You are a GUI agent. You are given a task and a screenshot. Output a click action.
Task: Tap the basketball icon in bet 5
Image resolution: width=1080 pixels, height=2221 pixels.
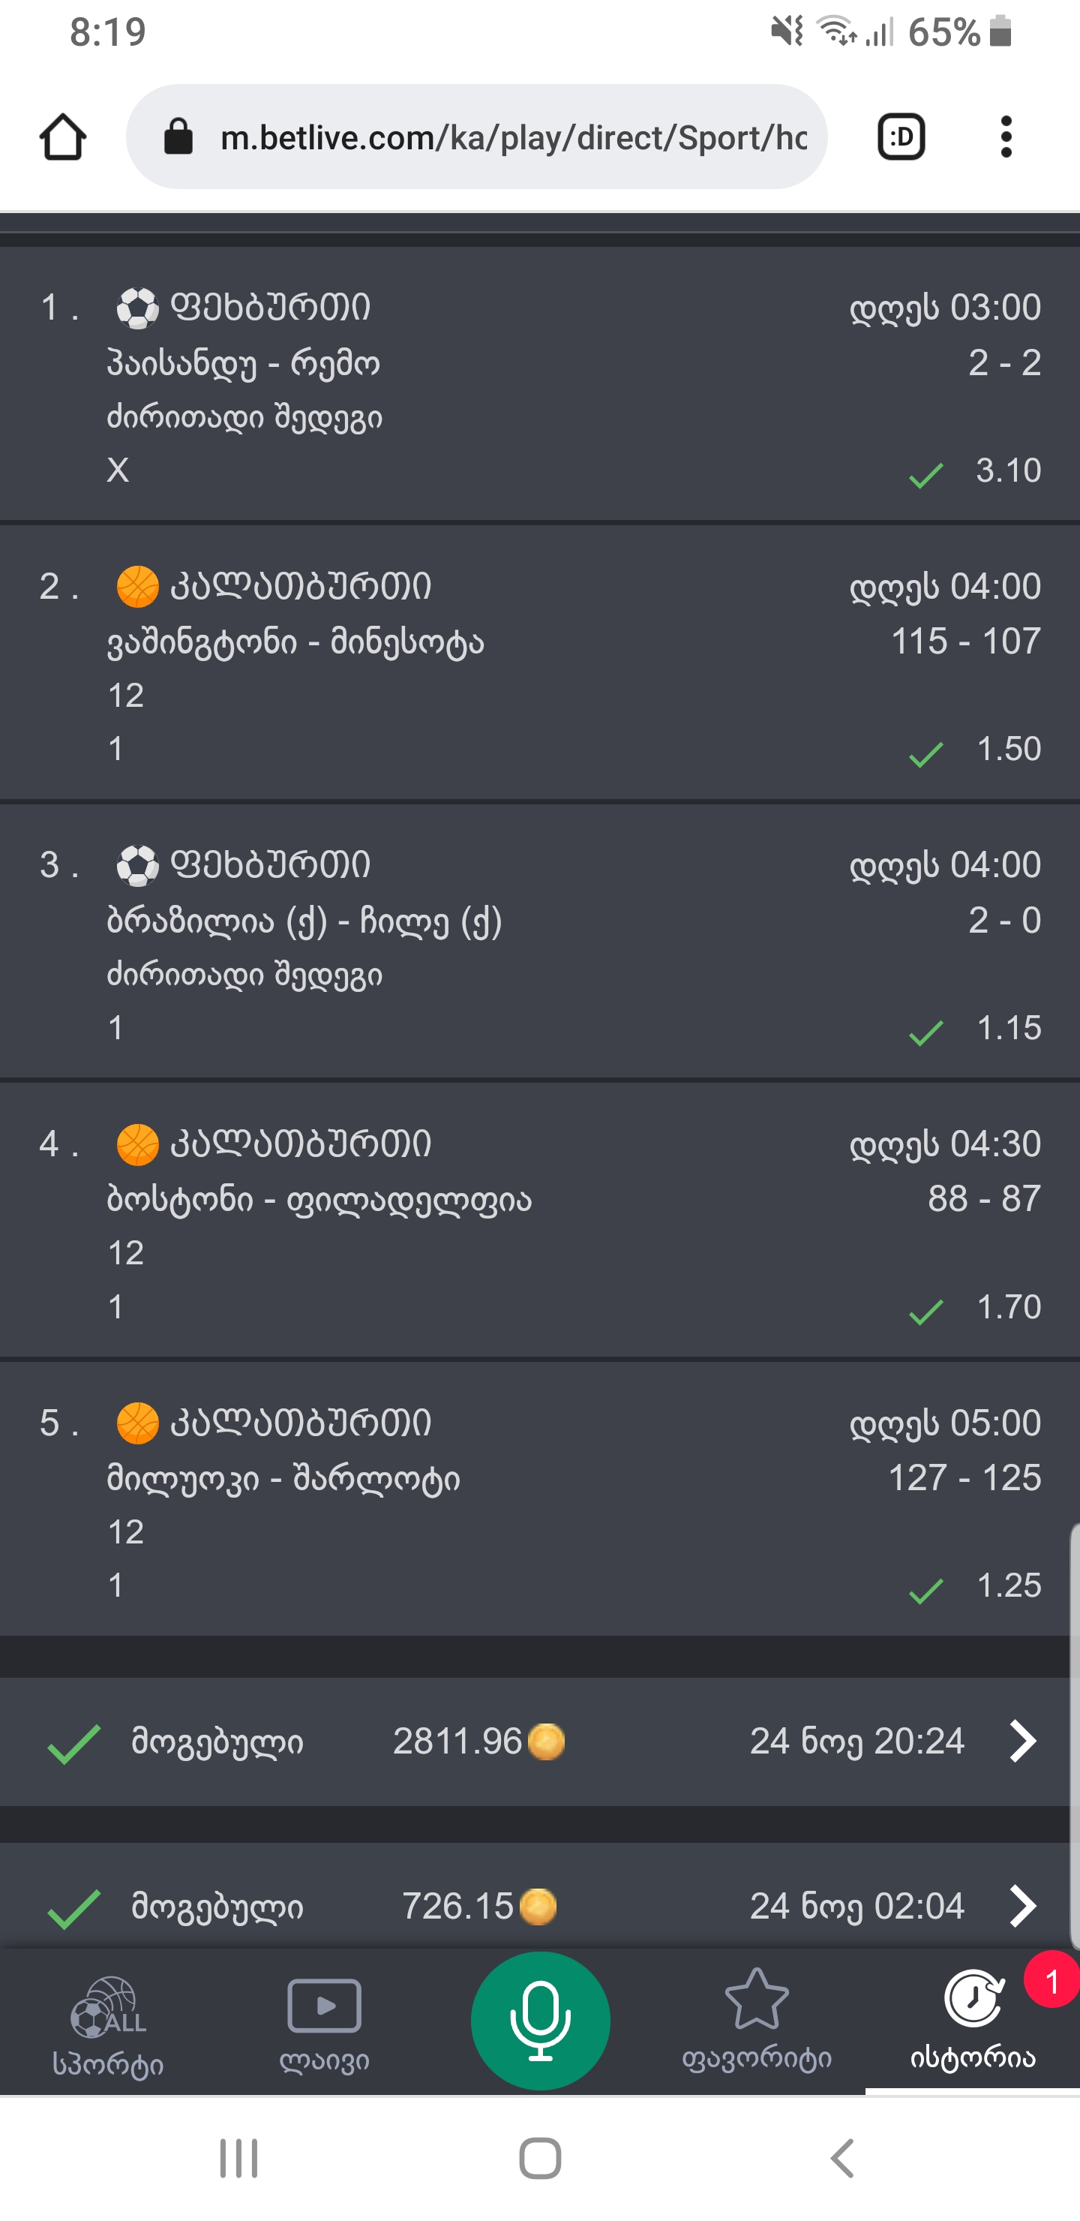(x=138, y=1423)
